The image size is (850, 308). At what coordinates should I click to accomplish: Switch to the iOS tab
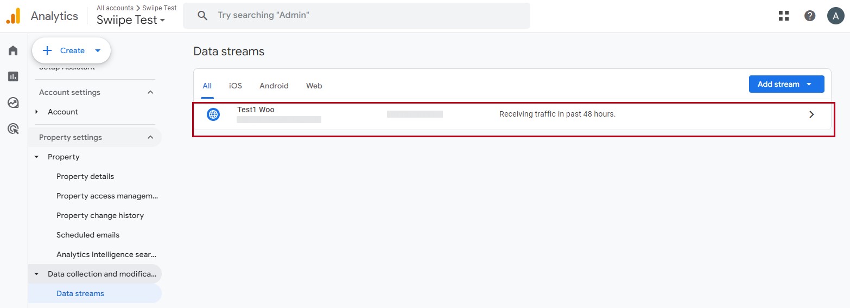[235, 86]
